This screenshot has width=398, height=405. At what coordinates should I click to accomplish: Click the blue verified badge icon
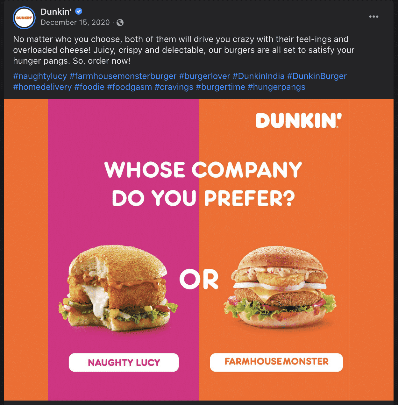79,11
